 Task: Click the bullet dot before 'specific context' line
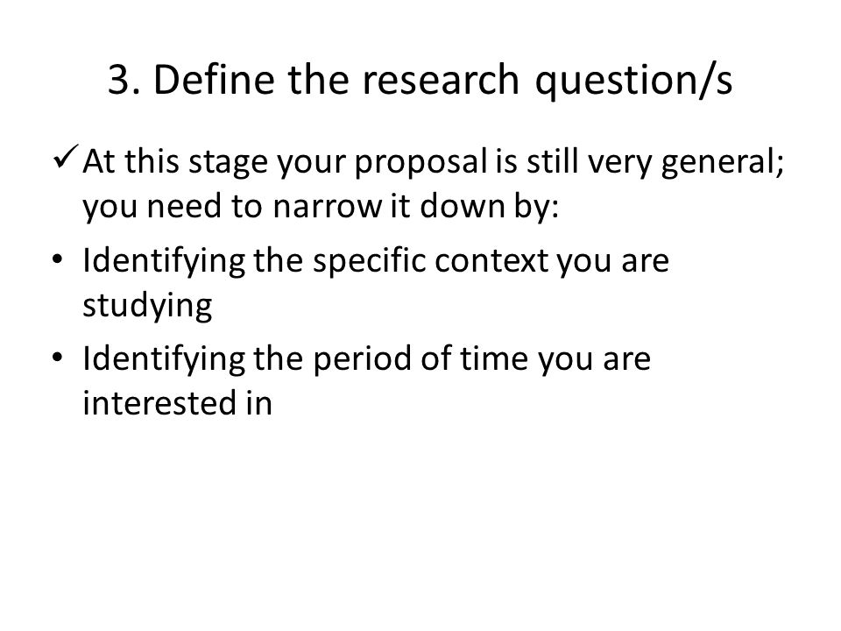pos(58,259)
